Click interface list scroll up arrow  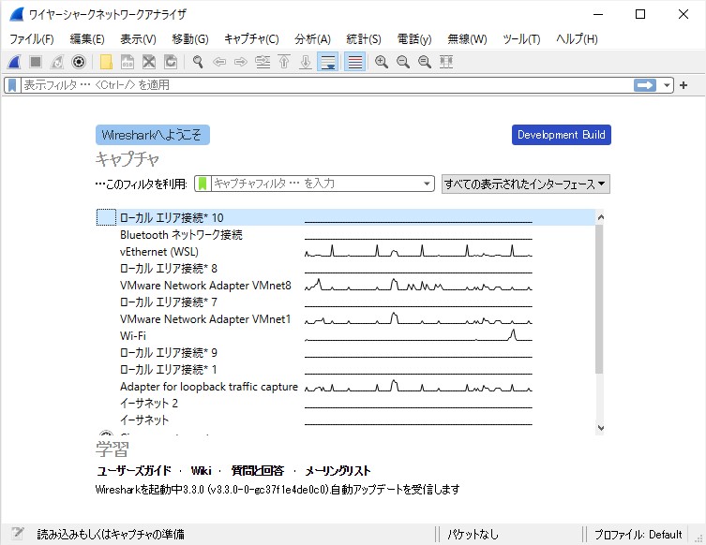600,217
